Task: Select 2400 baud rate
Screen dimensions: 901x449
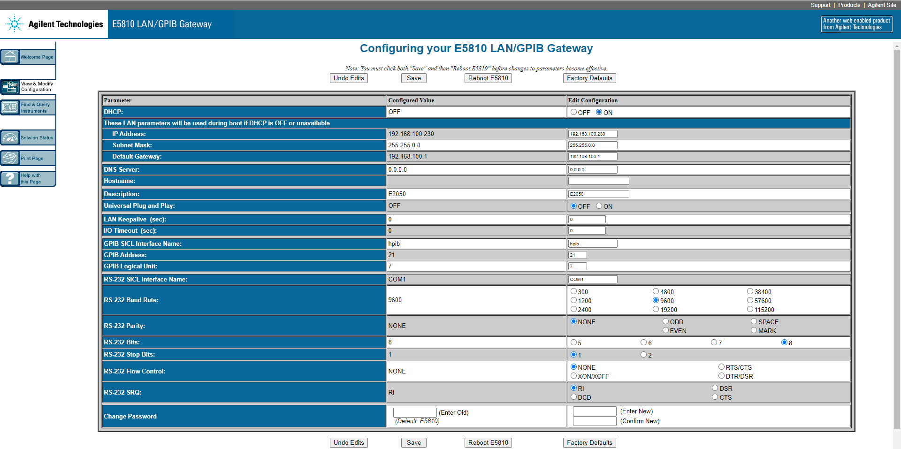Action: 573,309
